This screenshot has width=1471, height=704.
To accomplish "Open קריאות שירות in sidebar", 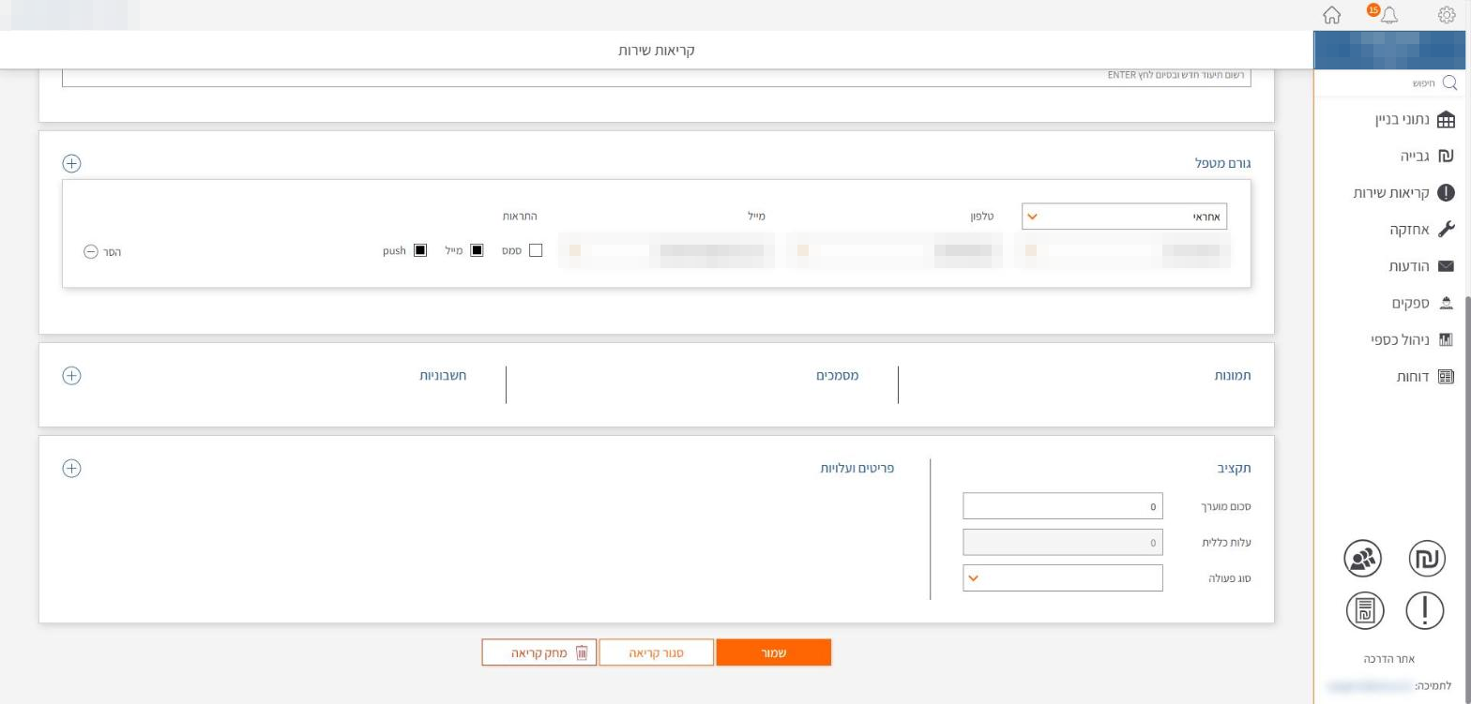I will tap(1403, 193).
